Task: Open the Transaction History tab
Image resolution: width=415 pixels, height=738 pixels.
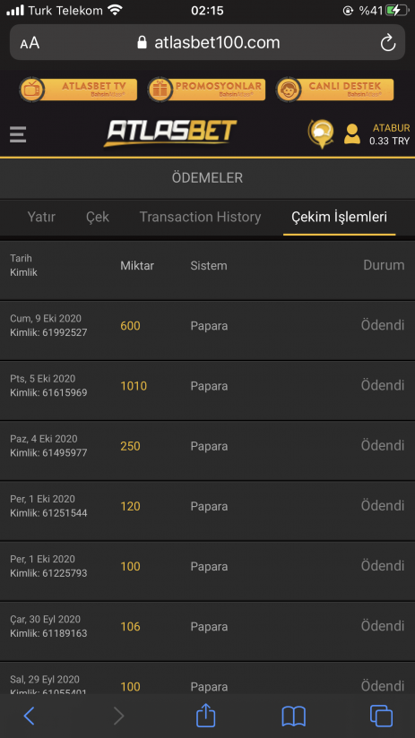Action: tap(200, 217)
